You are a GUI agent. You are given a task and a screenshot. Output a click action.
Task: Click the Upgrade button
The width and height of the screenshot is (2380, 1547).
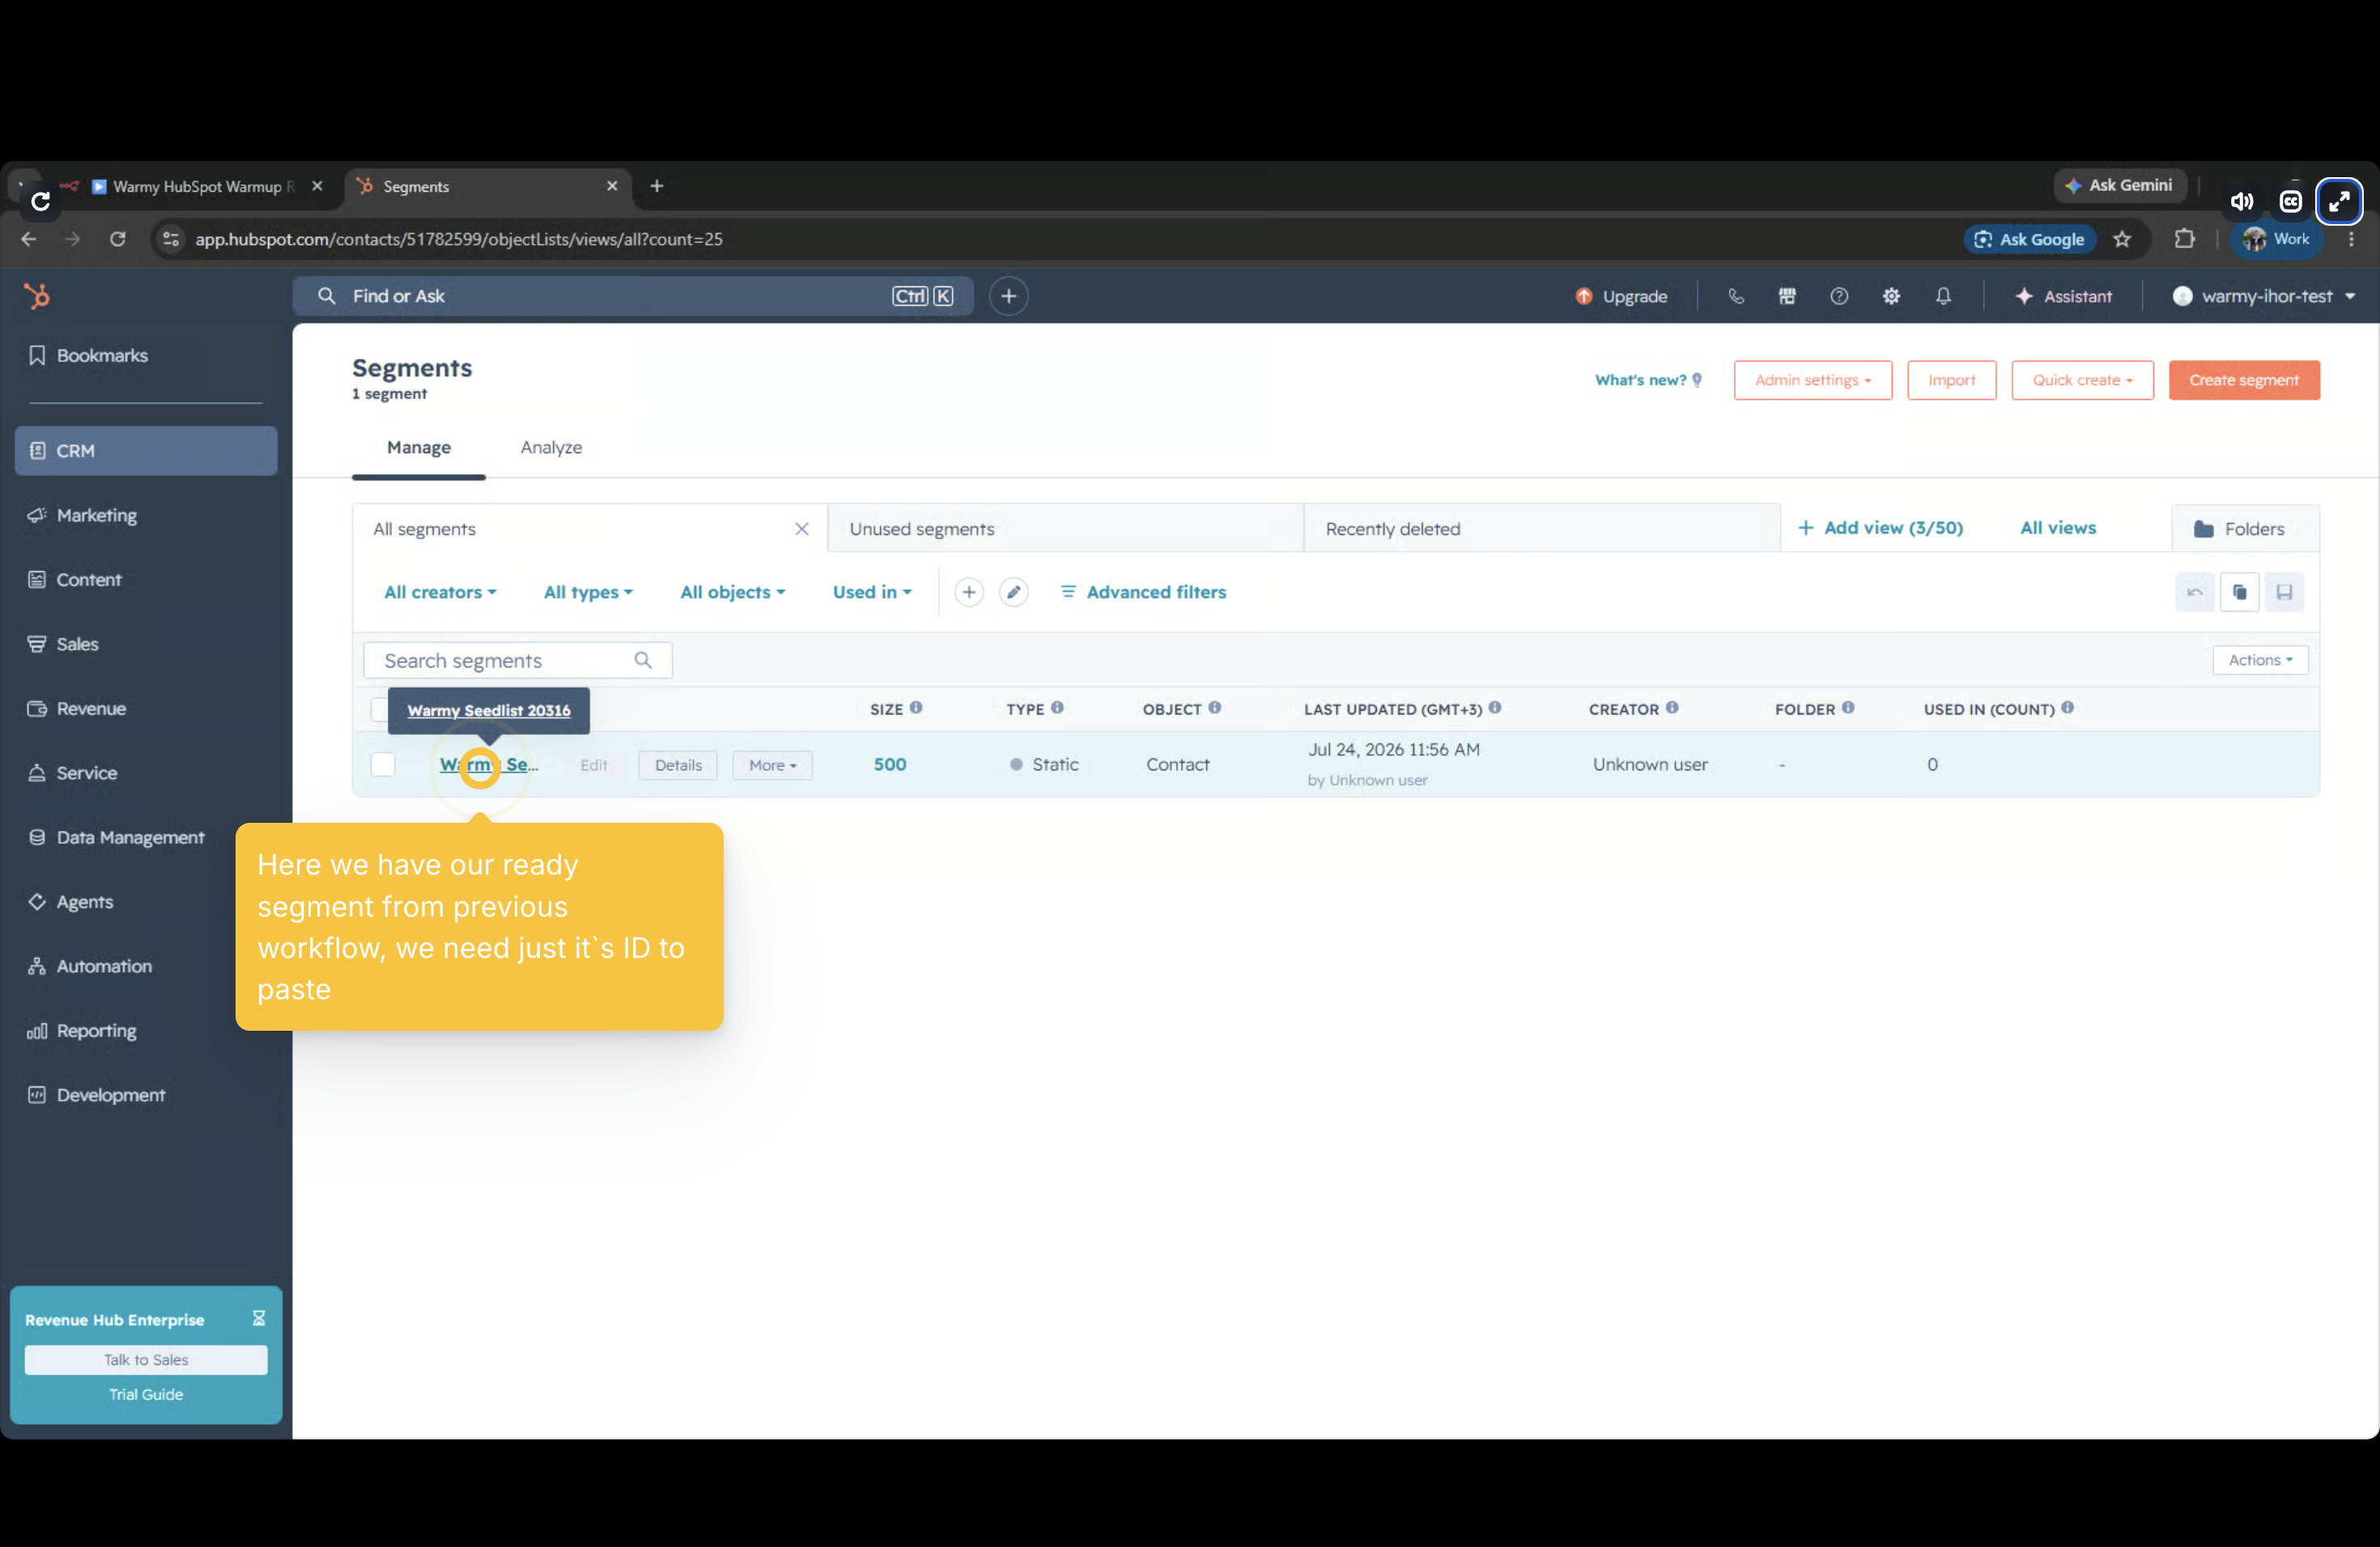pyautogui.click(x=1621, y=296)
